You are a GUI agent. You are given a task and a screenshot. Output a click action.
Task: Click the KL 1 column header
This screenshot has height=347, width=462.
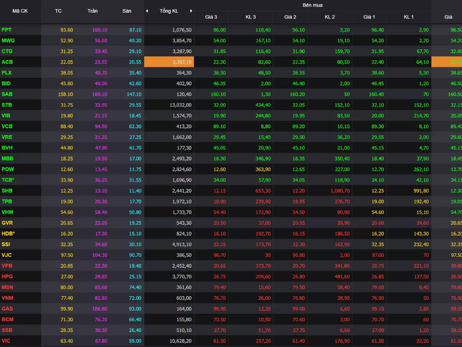tap(409, 17)
